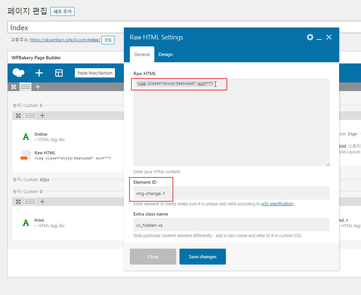This screenshot has height=295, width=361.
Task: Click move handle icon above Print element
Action: [18, 202]
